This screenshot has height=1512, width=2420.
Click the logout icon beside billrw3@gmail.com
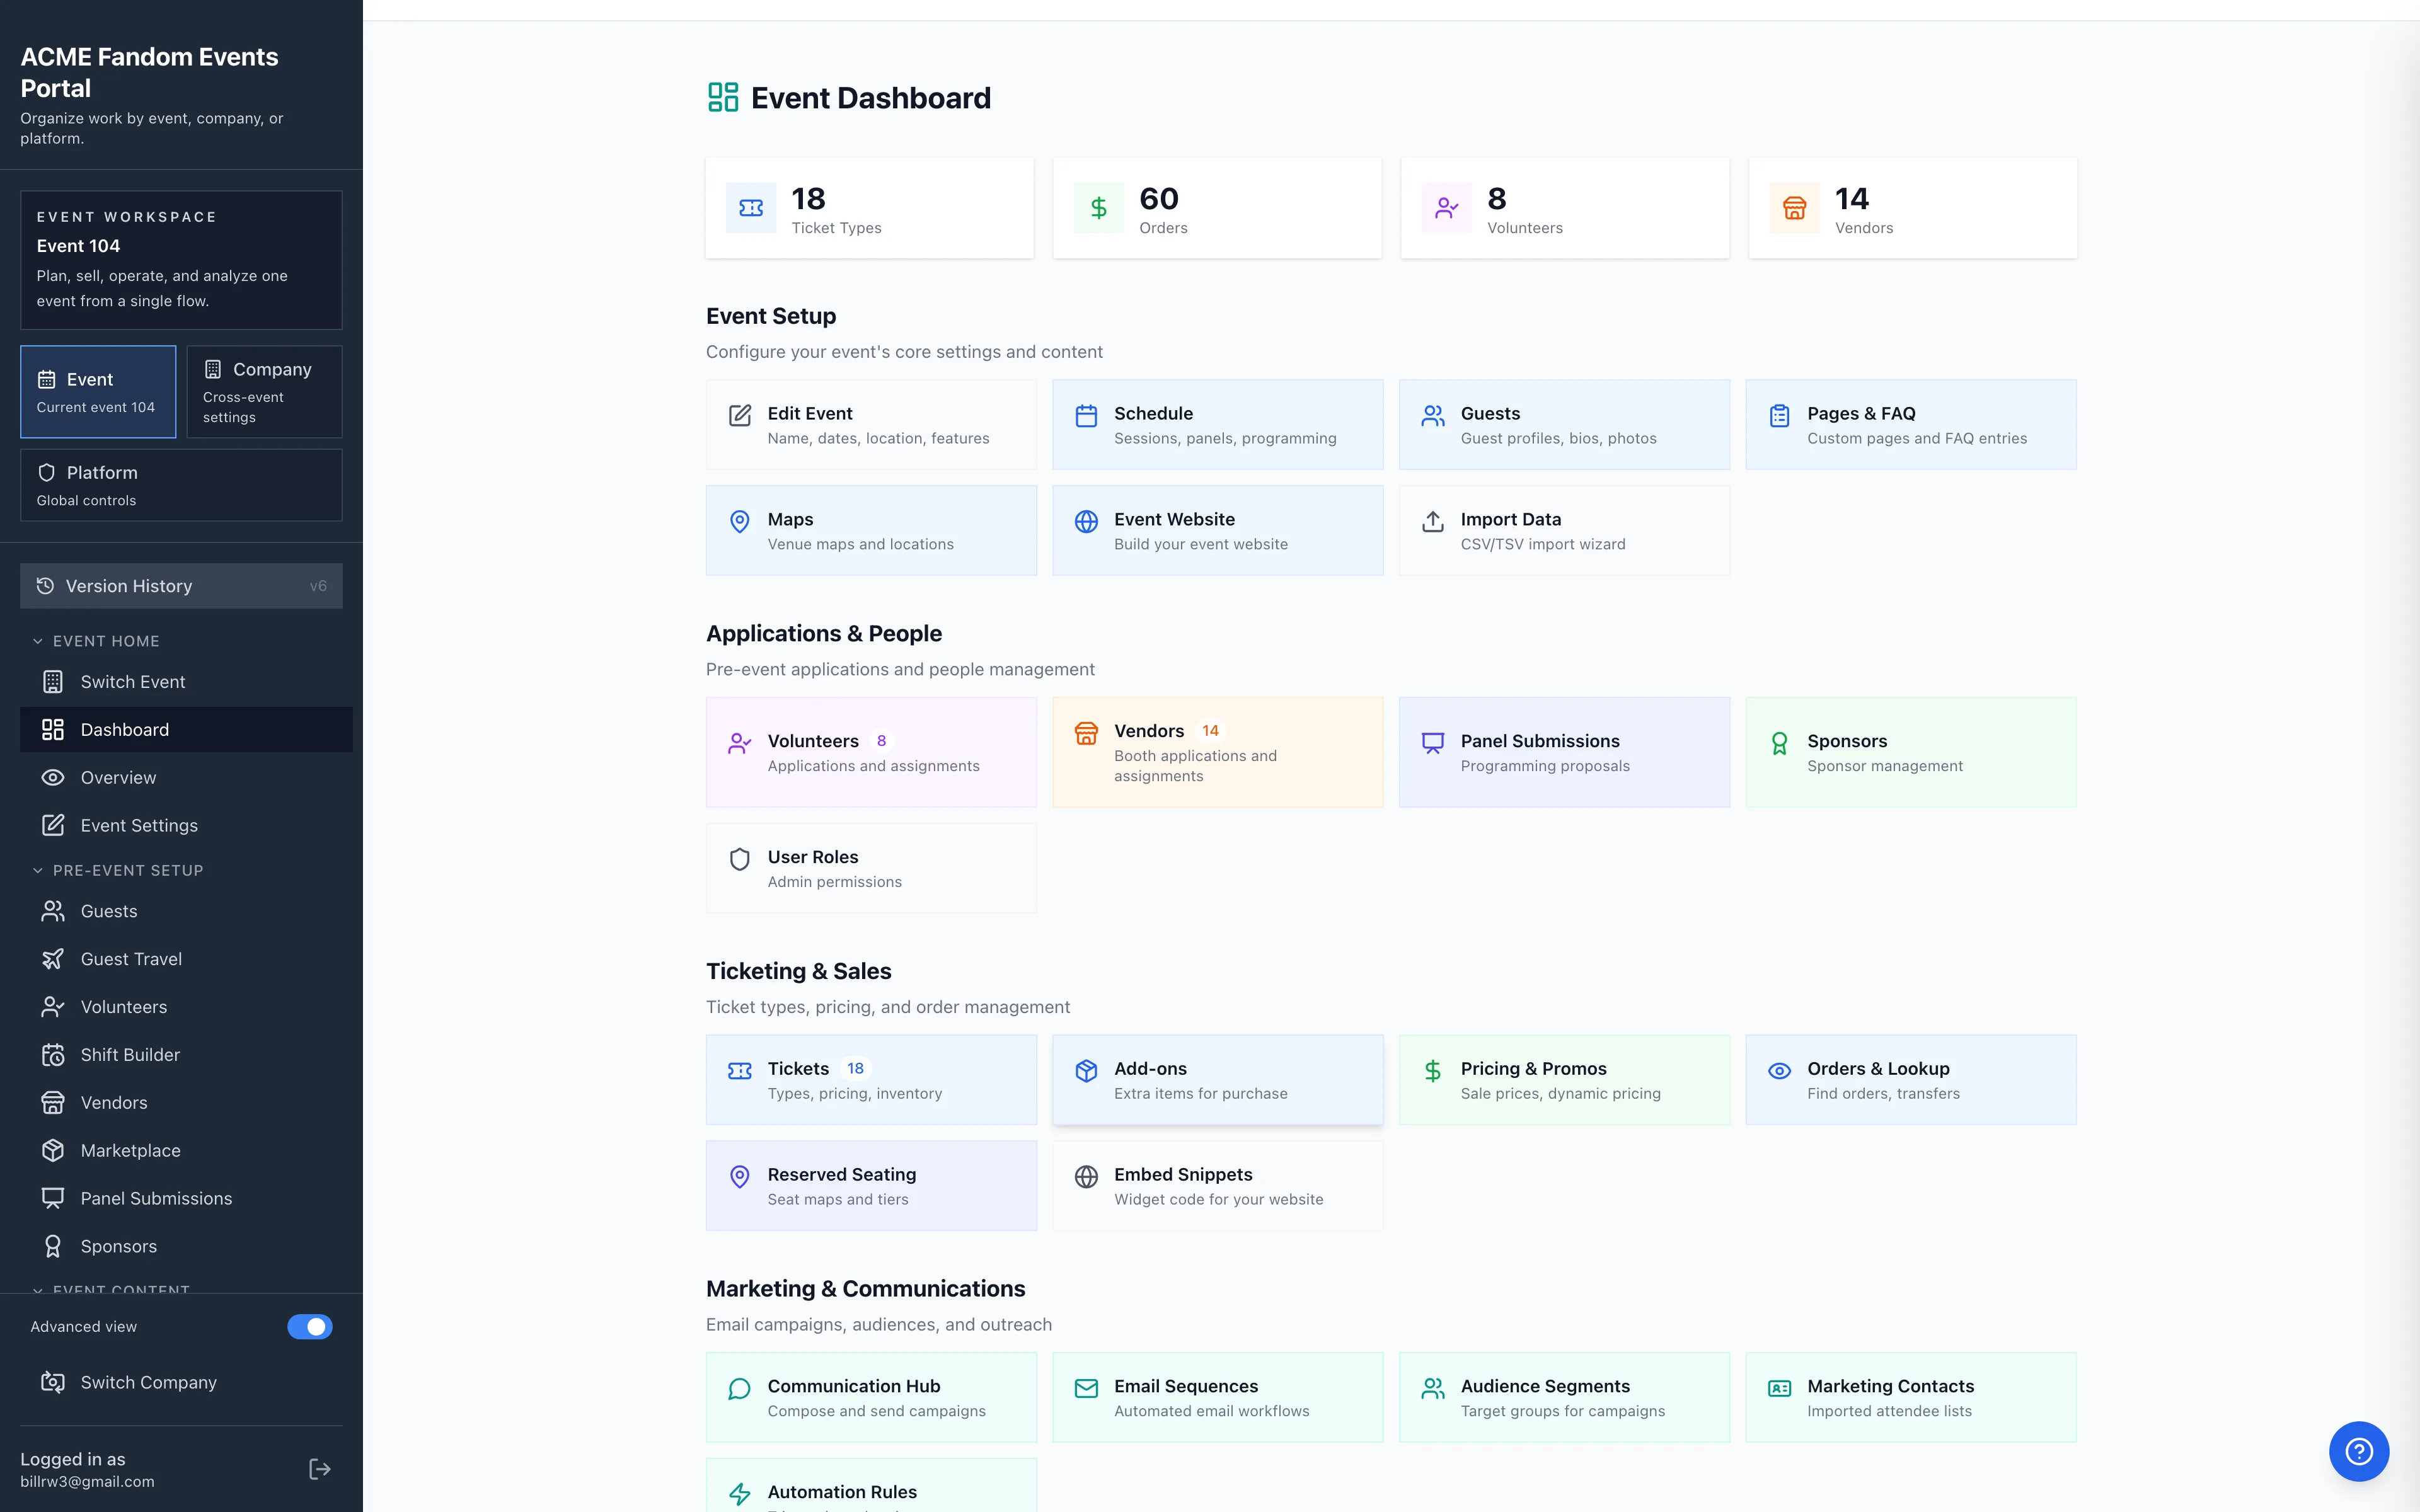point(320,1469)
